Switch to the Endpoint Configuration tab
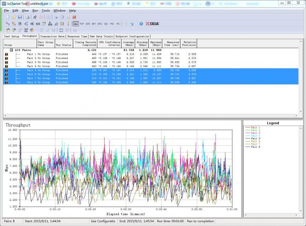Viewport: 306px width, 226px height. tap(132, 36)
